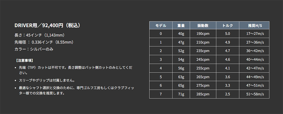Select the 47〜51m/s head speed cell

coord(254,85)
